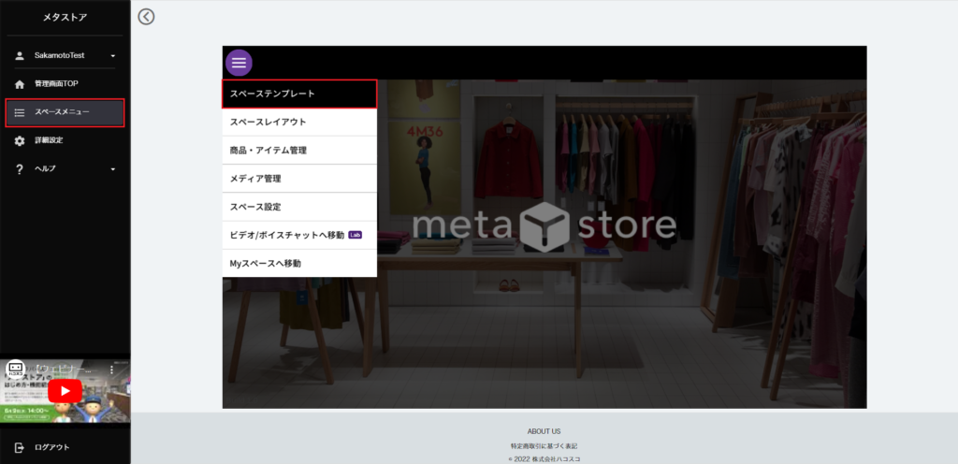958x464 pixels.
Task: Open 詳細設定 in the sidebar
Action: tap(65, 140)
